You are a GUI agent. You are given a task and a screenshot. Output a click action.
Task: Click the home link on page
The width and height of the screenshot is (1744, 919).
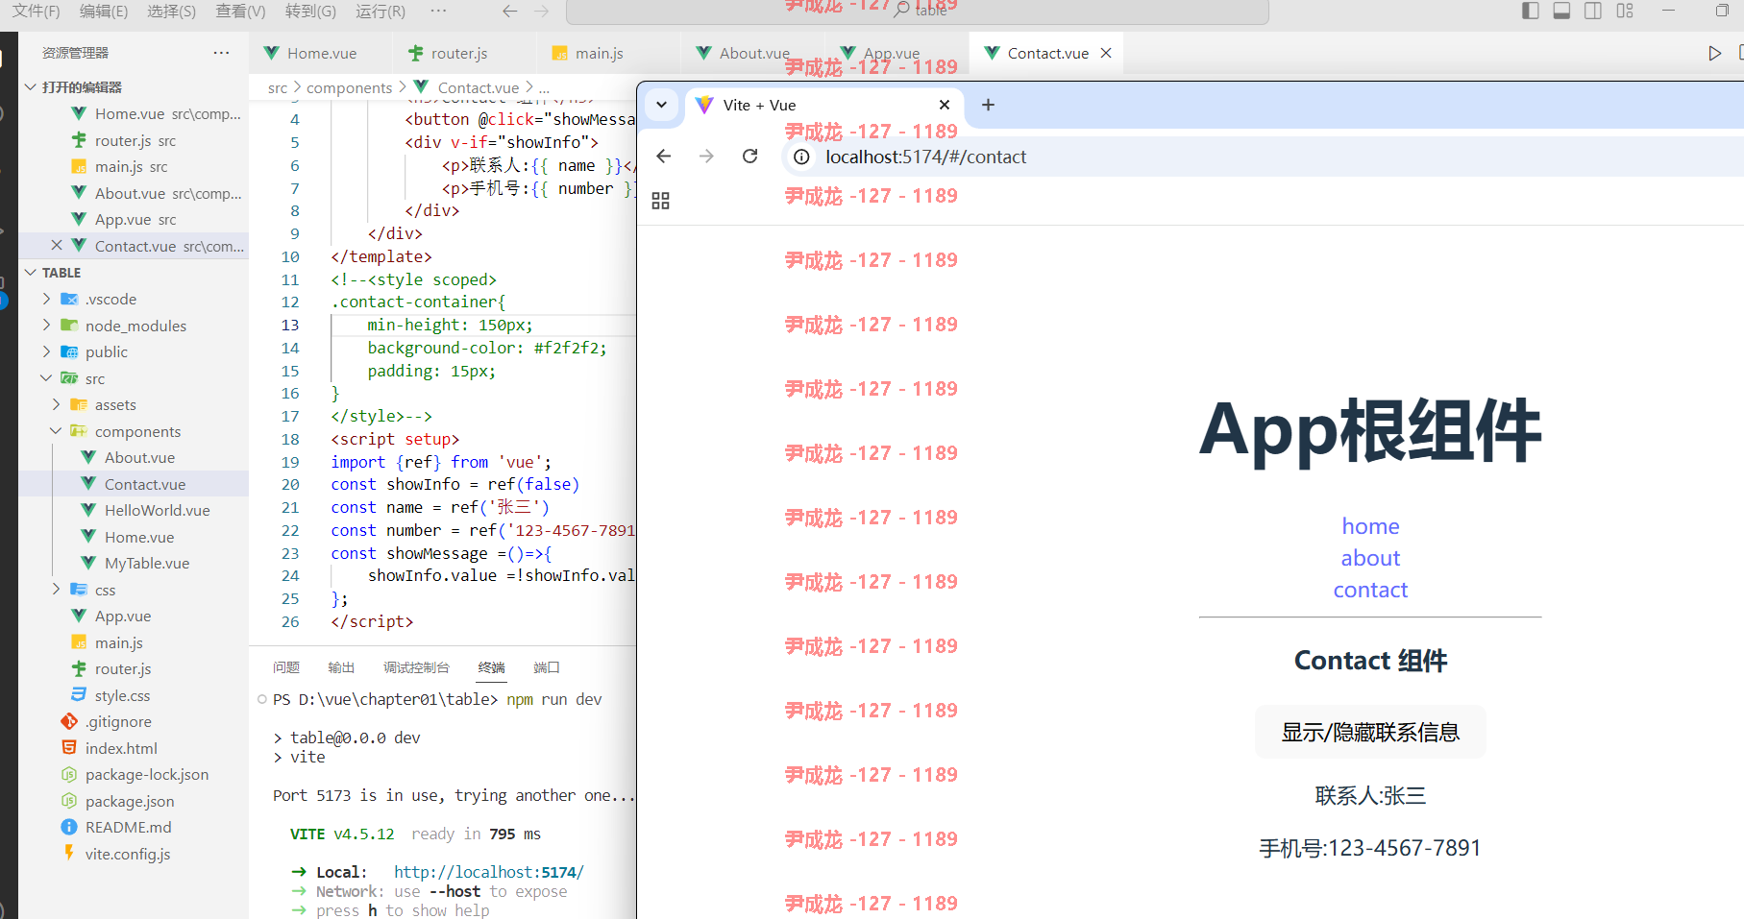(x=1370, y=526)
